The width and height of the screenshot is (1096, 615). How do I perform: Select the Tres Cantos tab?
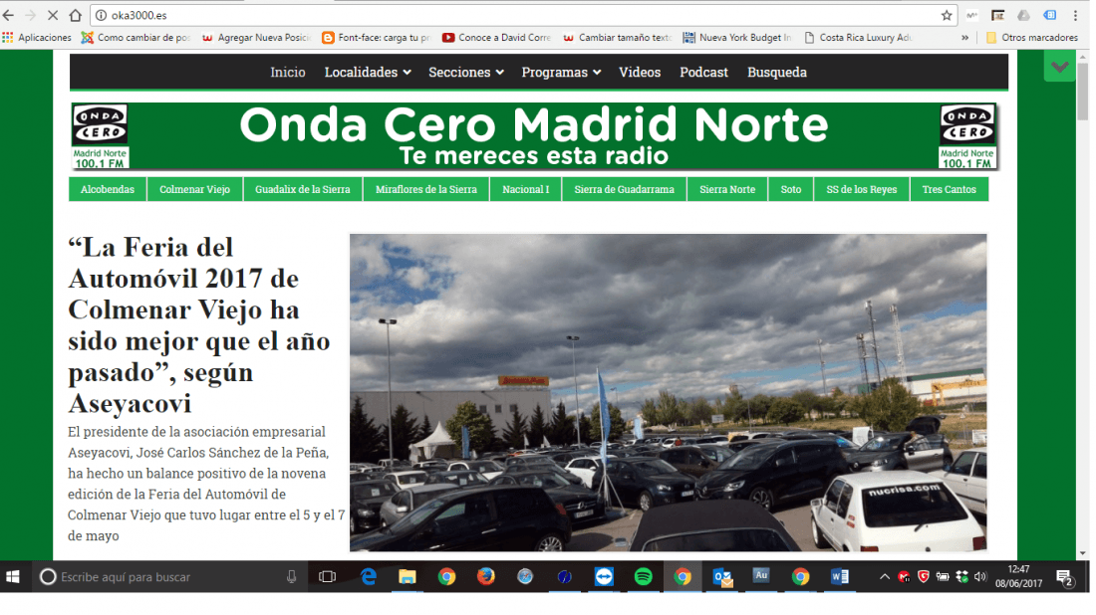[949, 189]
